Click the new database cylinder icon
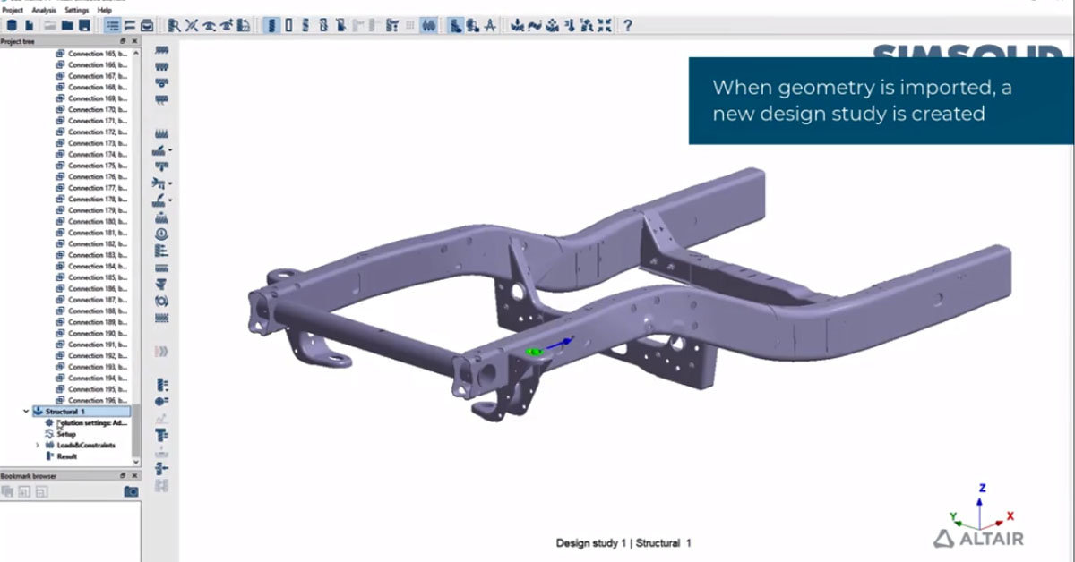 pyautogui.click(x=12, y=26)
